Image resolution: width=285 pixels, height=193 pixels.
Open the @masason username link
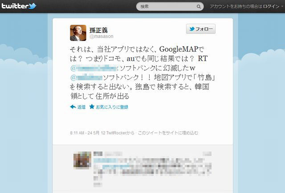coord(102,37)
